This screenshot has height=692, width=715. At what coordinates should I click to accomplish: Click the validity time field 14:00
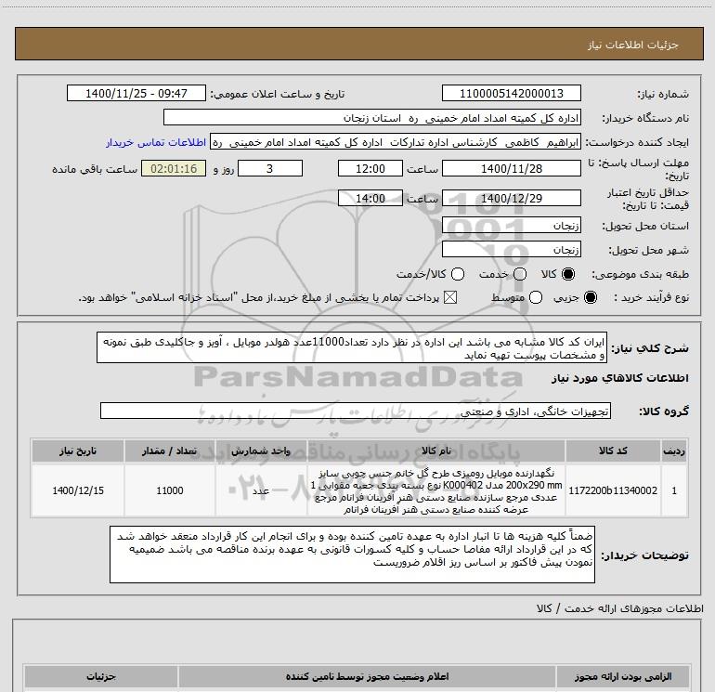[370, 198]
